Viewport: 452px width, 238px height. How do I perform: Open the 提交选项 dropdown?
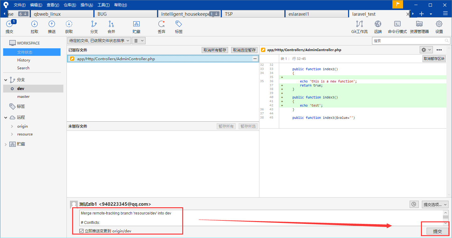435,204
